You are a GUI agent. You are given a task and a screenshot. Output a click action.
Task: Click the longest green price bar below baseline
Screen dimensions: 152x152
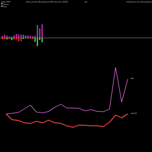[x=37, y=42]
